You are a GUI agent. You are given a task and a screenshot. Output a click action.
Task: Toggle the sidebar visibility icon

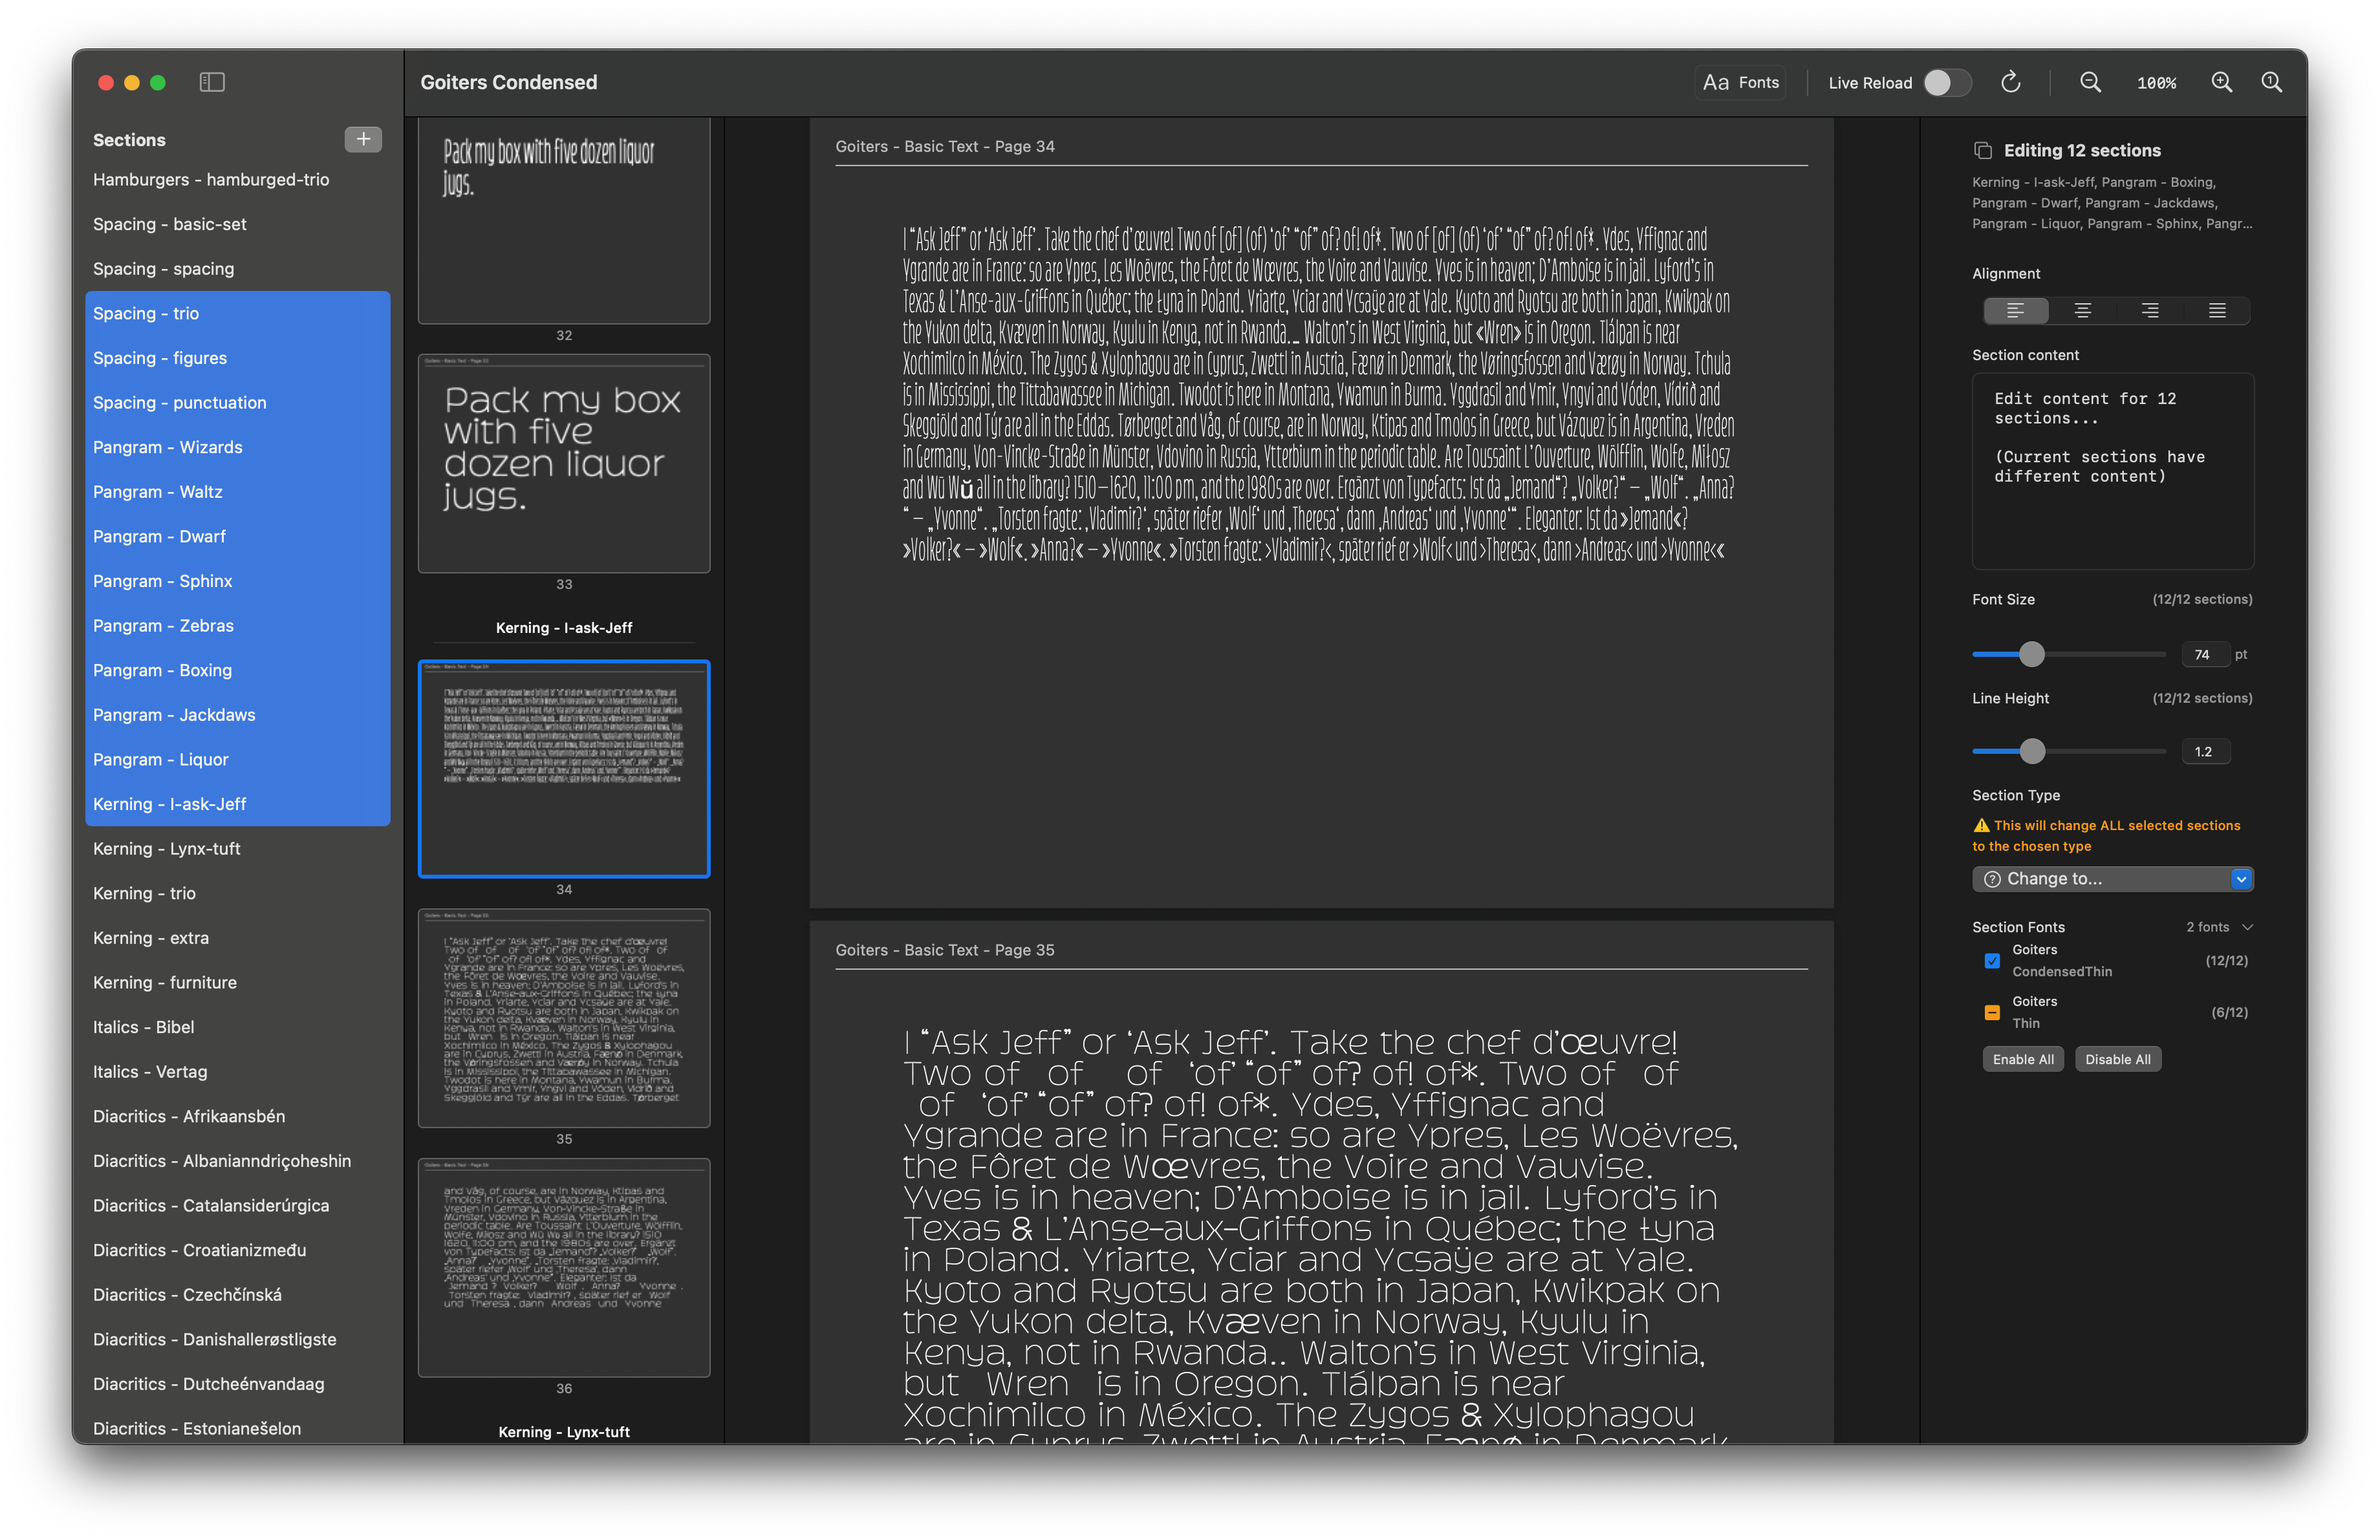[212, 82]
